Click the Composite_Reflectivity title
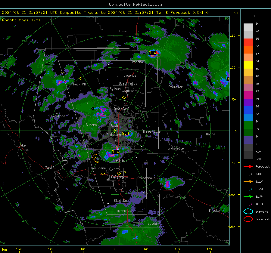Viewport: 271px width, 253px height. point(135,5)
